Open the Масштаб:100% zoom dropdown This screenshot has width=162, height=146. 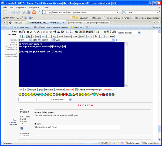151,143
